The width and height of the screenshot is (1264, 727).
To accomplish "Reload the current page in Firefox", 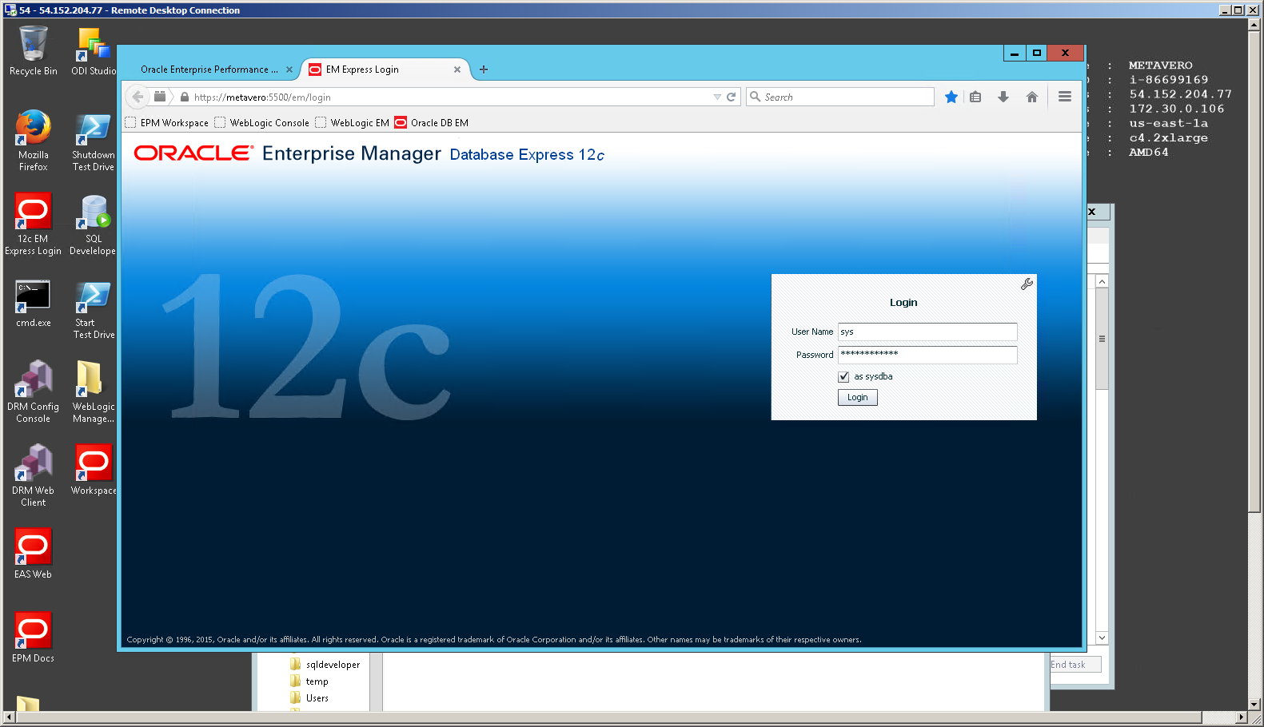I will (731, 97).
